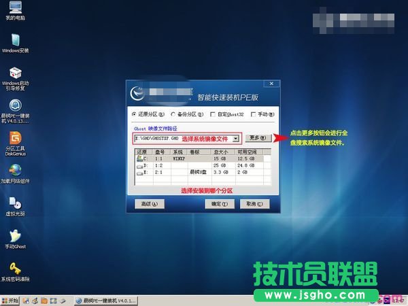Viewport: 408px width, 306px height.
Task: Expand Ghost image file path dropdown
Action: click(x=235, y=138)
